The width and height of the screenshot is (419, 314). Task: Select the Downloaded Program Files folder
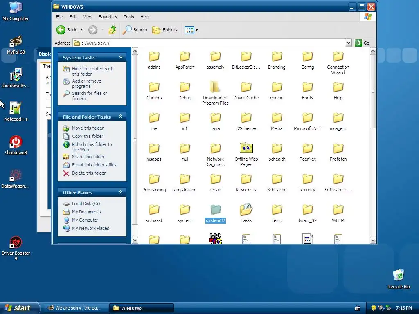[x=215, y=93]
